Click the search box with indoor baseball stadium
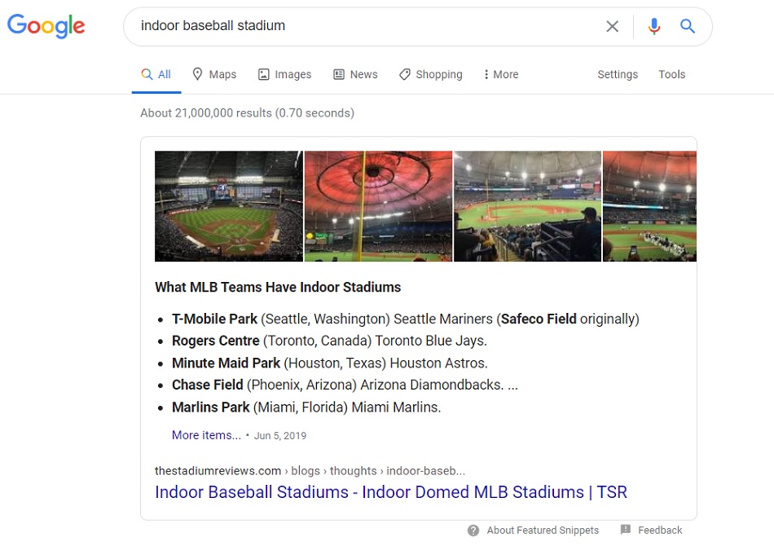This screenshot has width=774, height=546. click(x=365, y=26)
